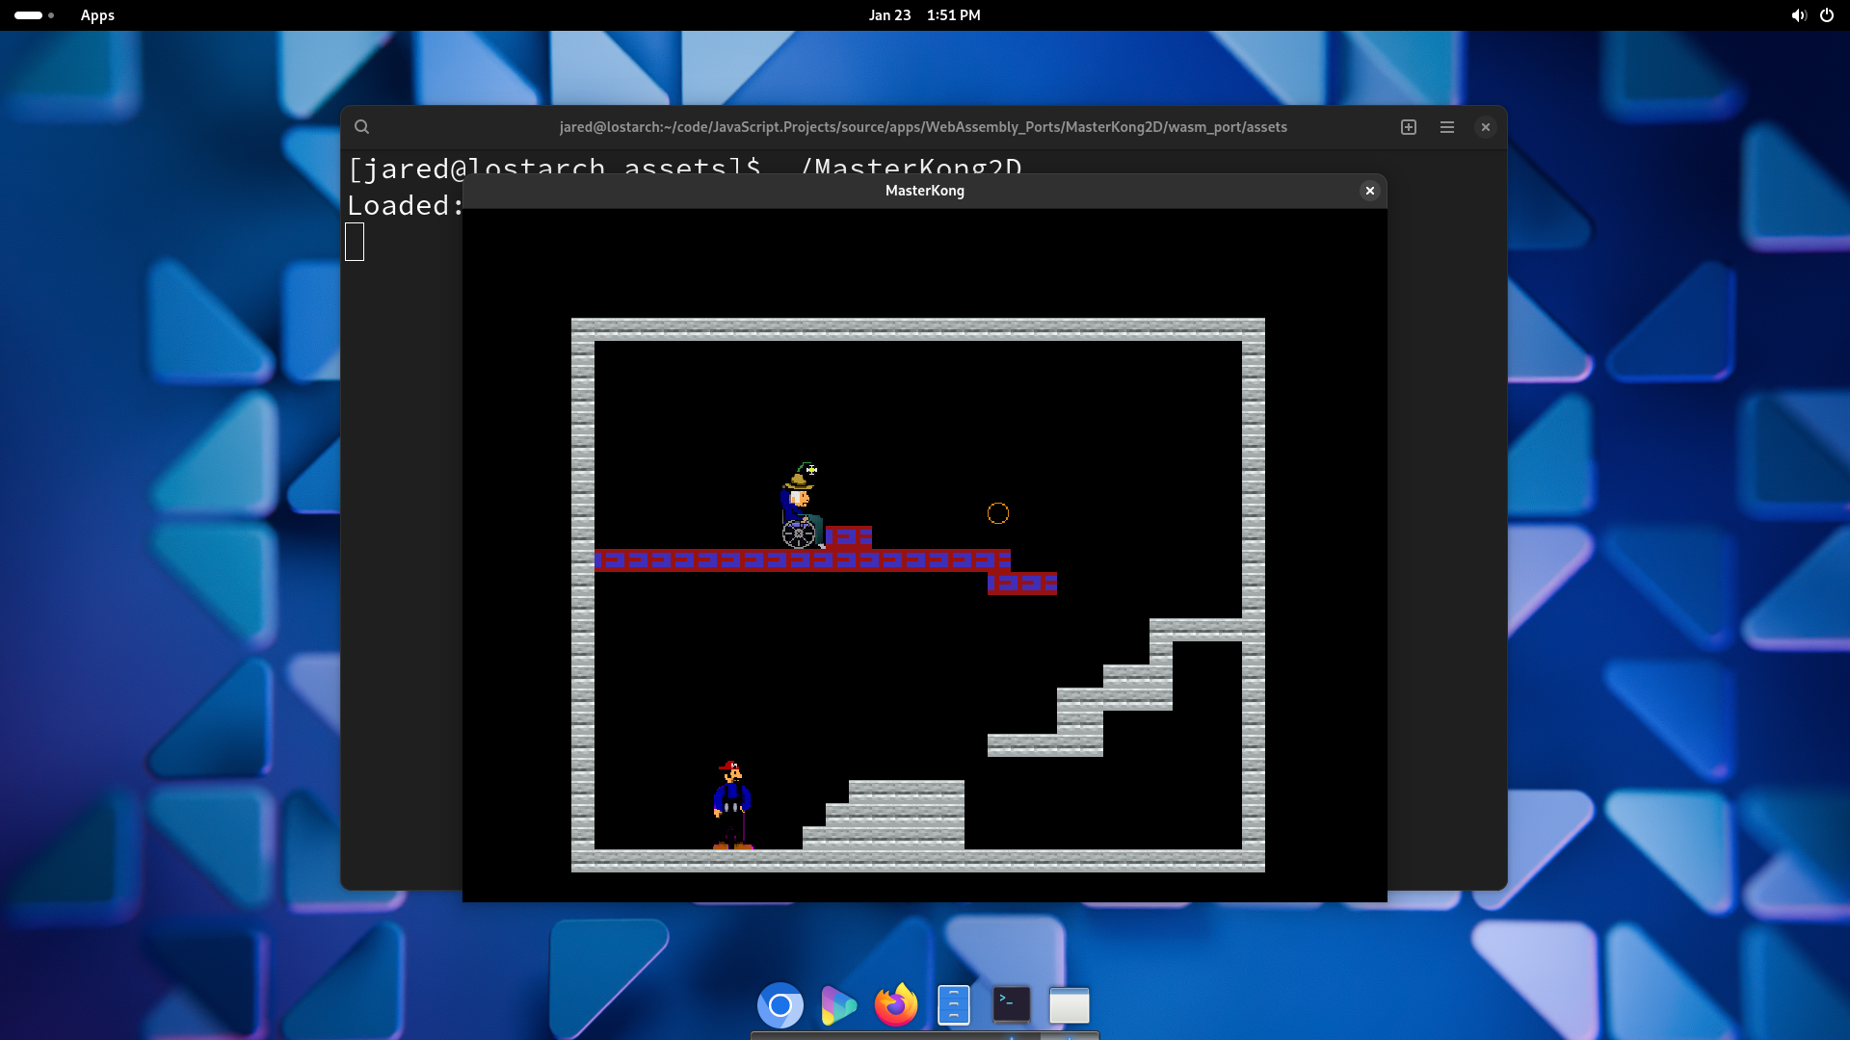Click the volume speaker icon
This screenshot has height=1040, width=1850.
coord(1798,15)
